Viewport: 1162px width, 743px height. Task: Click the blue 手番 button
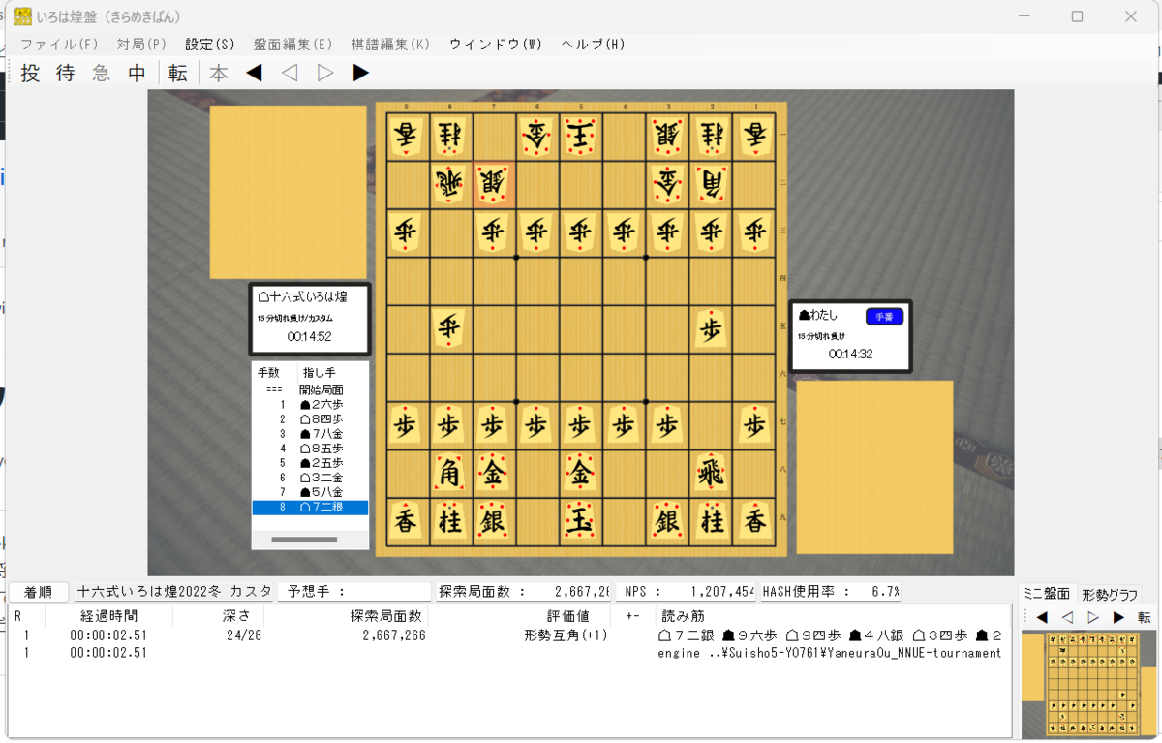pyautogui.click(x=884, y=317)
